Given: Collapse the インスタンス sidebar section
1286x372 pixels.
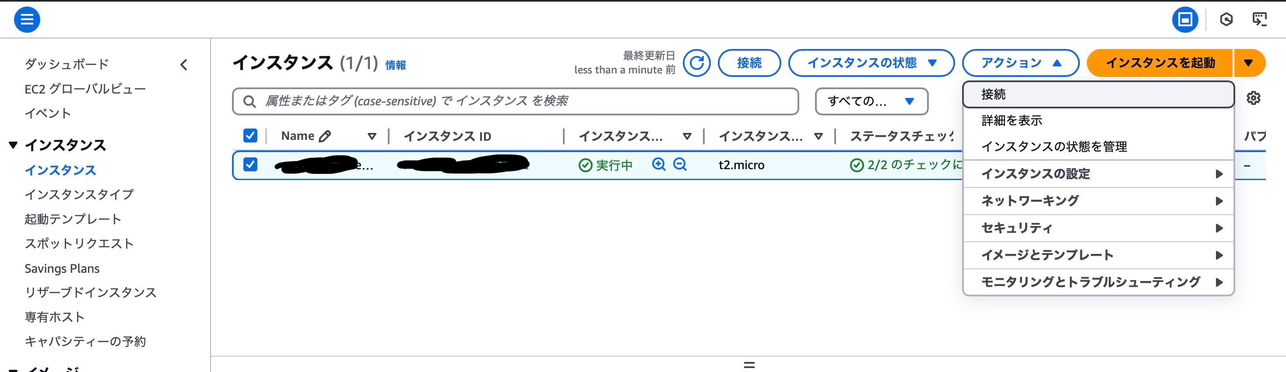Looking at the screenshot, I should coord(14,145).
